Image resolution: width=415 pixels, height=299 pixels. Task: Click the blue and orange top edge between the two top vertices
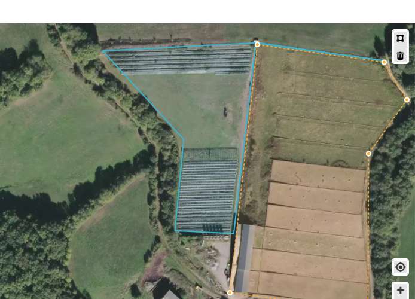pyautogui.click(x=321, y=53)
